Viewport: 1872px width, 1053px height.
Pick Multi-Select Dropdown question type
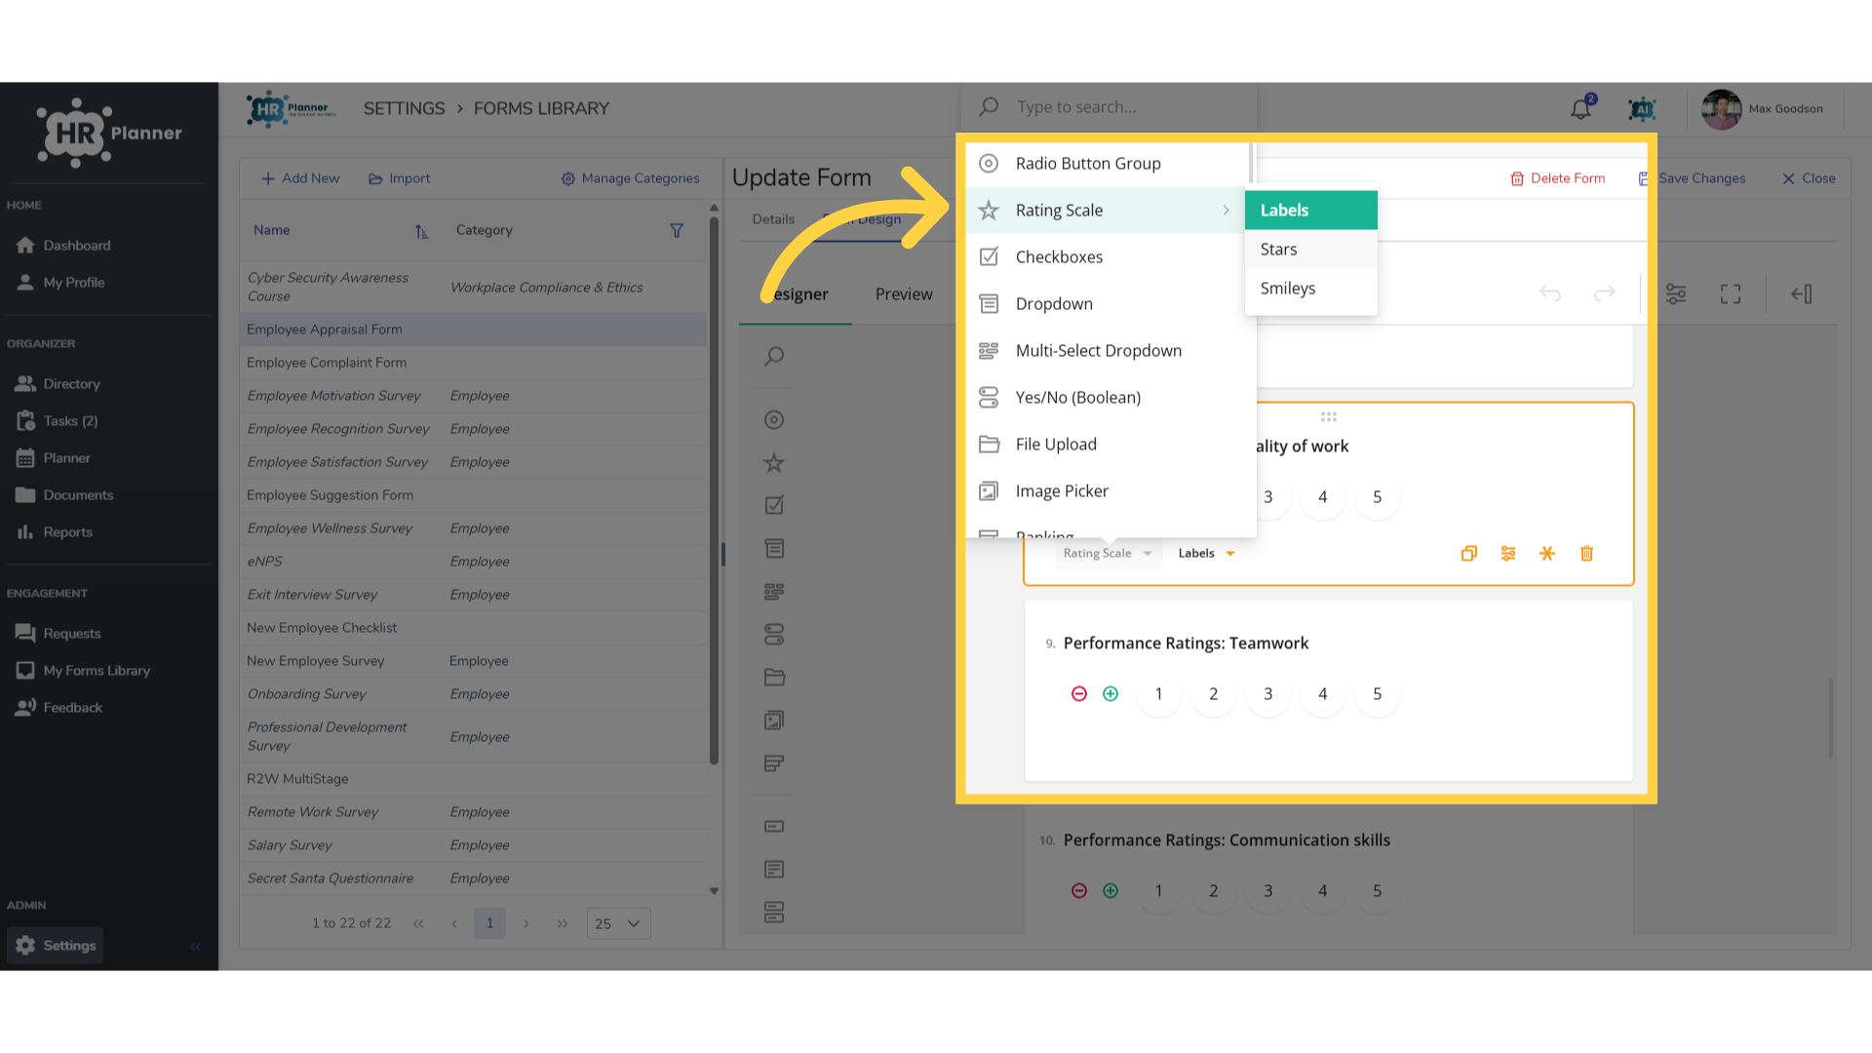[x=1107, y=351]
